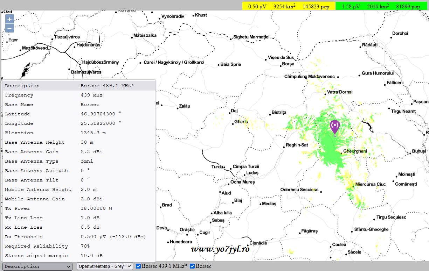Click the Base Antenna Type omni row
The height and width of the screenshot is (271, 429).
click(x=79, y=161)
